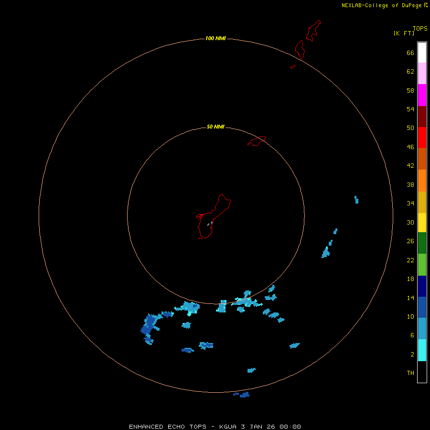Click the navy blue legend swatch
Viewport: 430px width, 430px height.
[422, 286]
